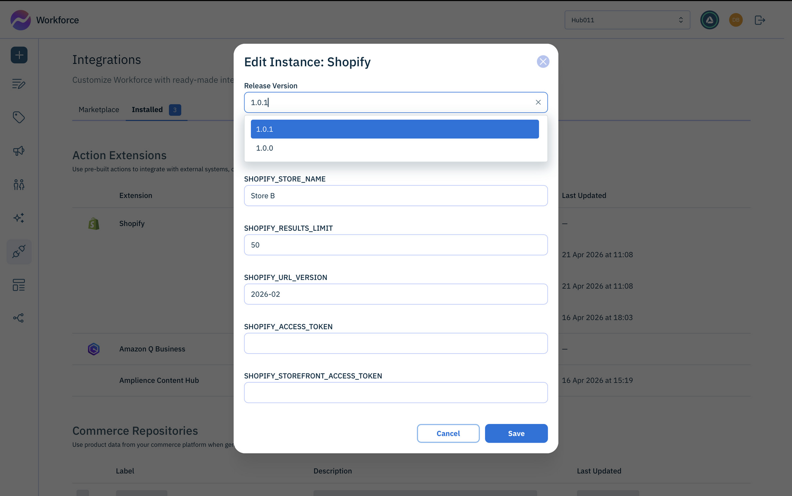This screenshot has height=496, width=792.
Task: Open the people management sidebar icon
Action: coord(19,184)
